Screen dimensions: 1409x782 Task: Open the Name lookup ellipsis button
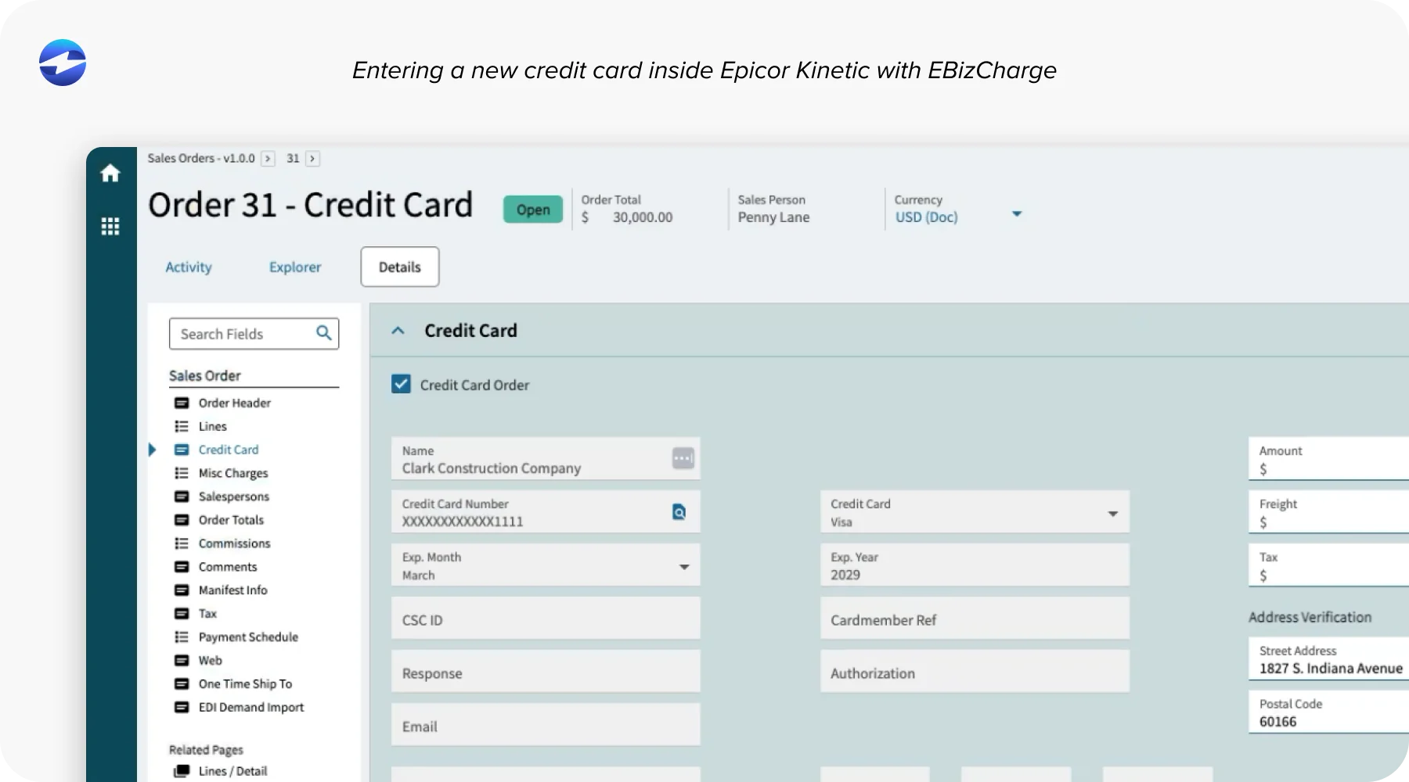pyautogui.click(x=683, y=458)
